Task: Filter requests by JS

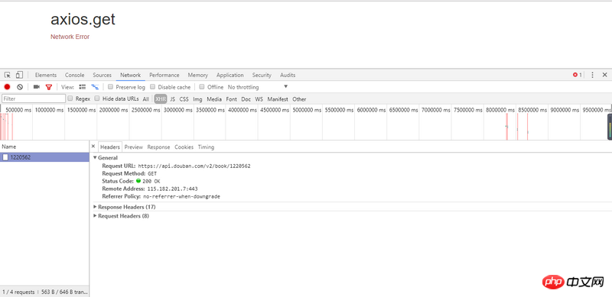Action: [173, 99]
